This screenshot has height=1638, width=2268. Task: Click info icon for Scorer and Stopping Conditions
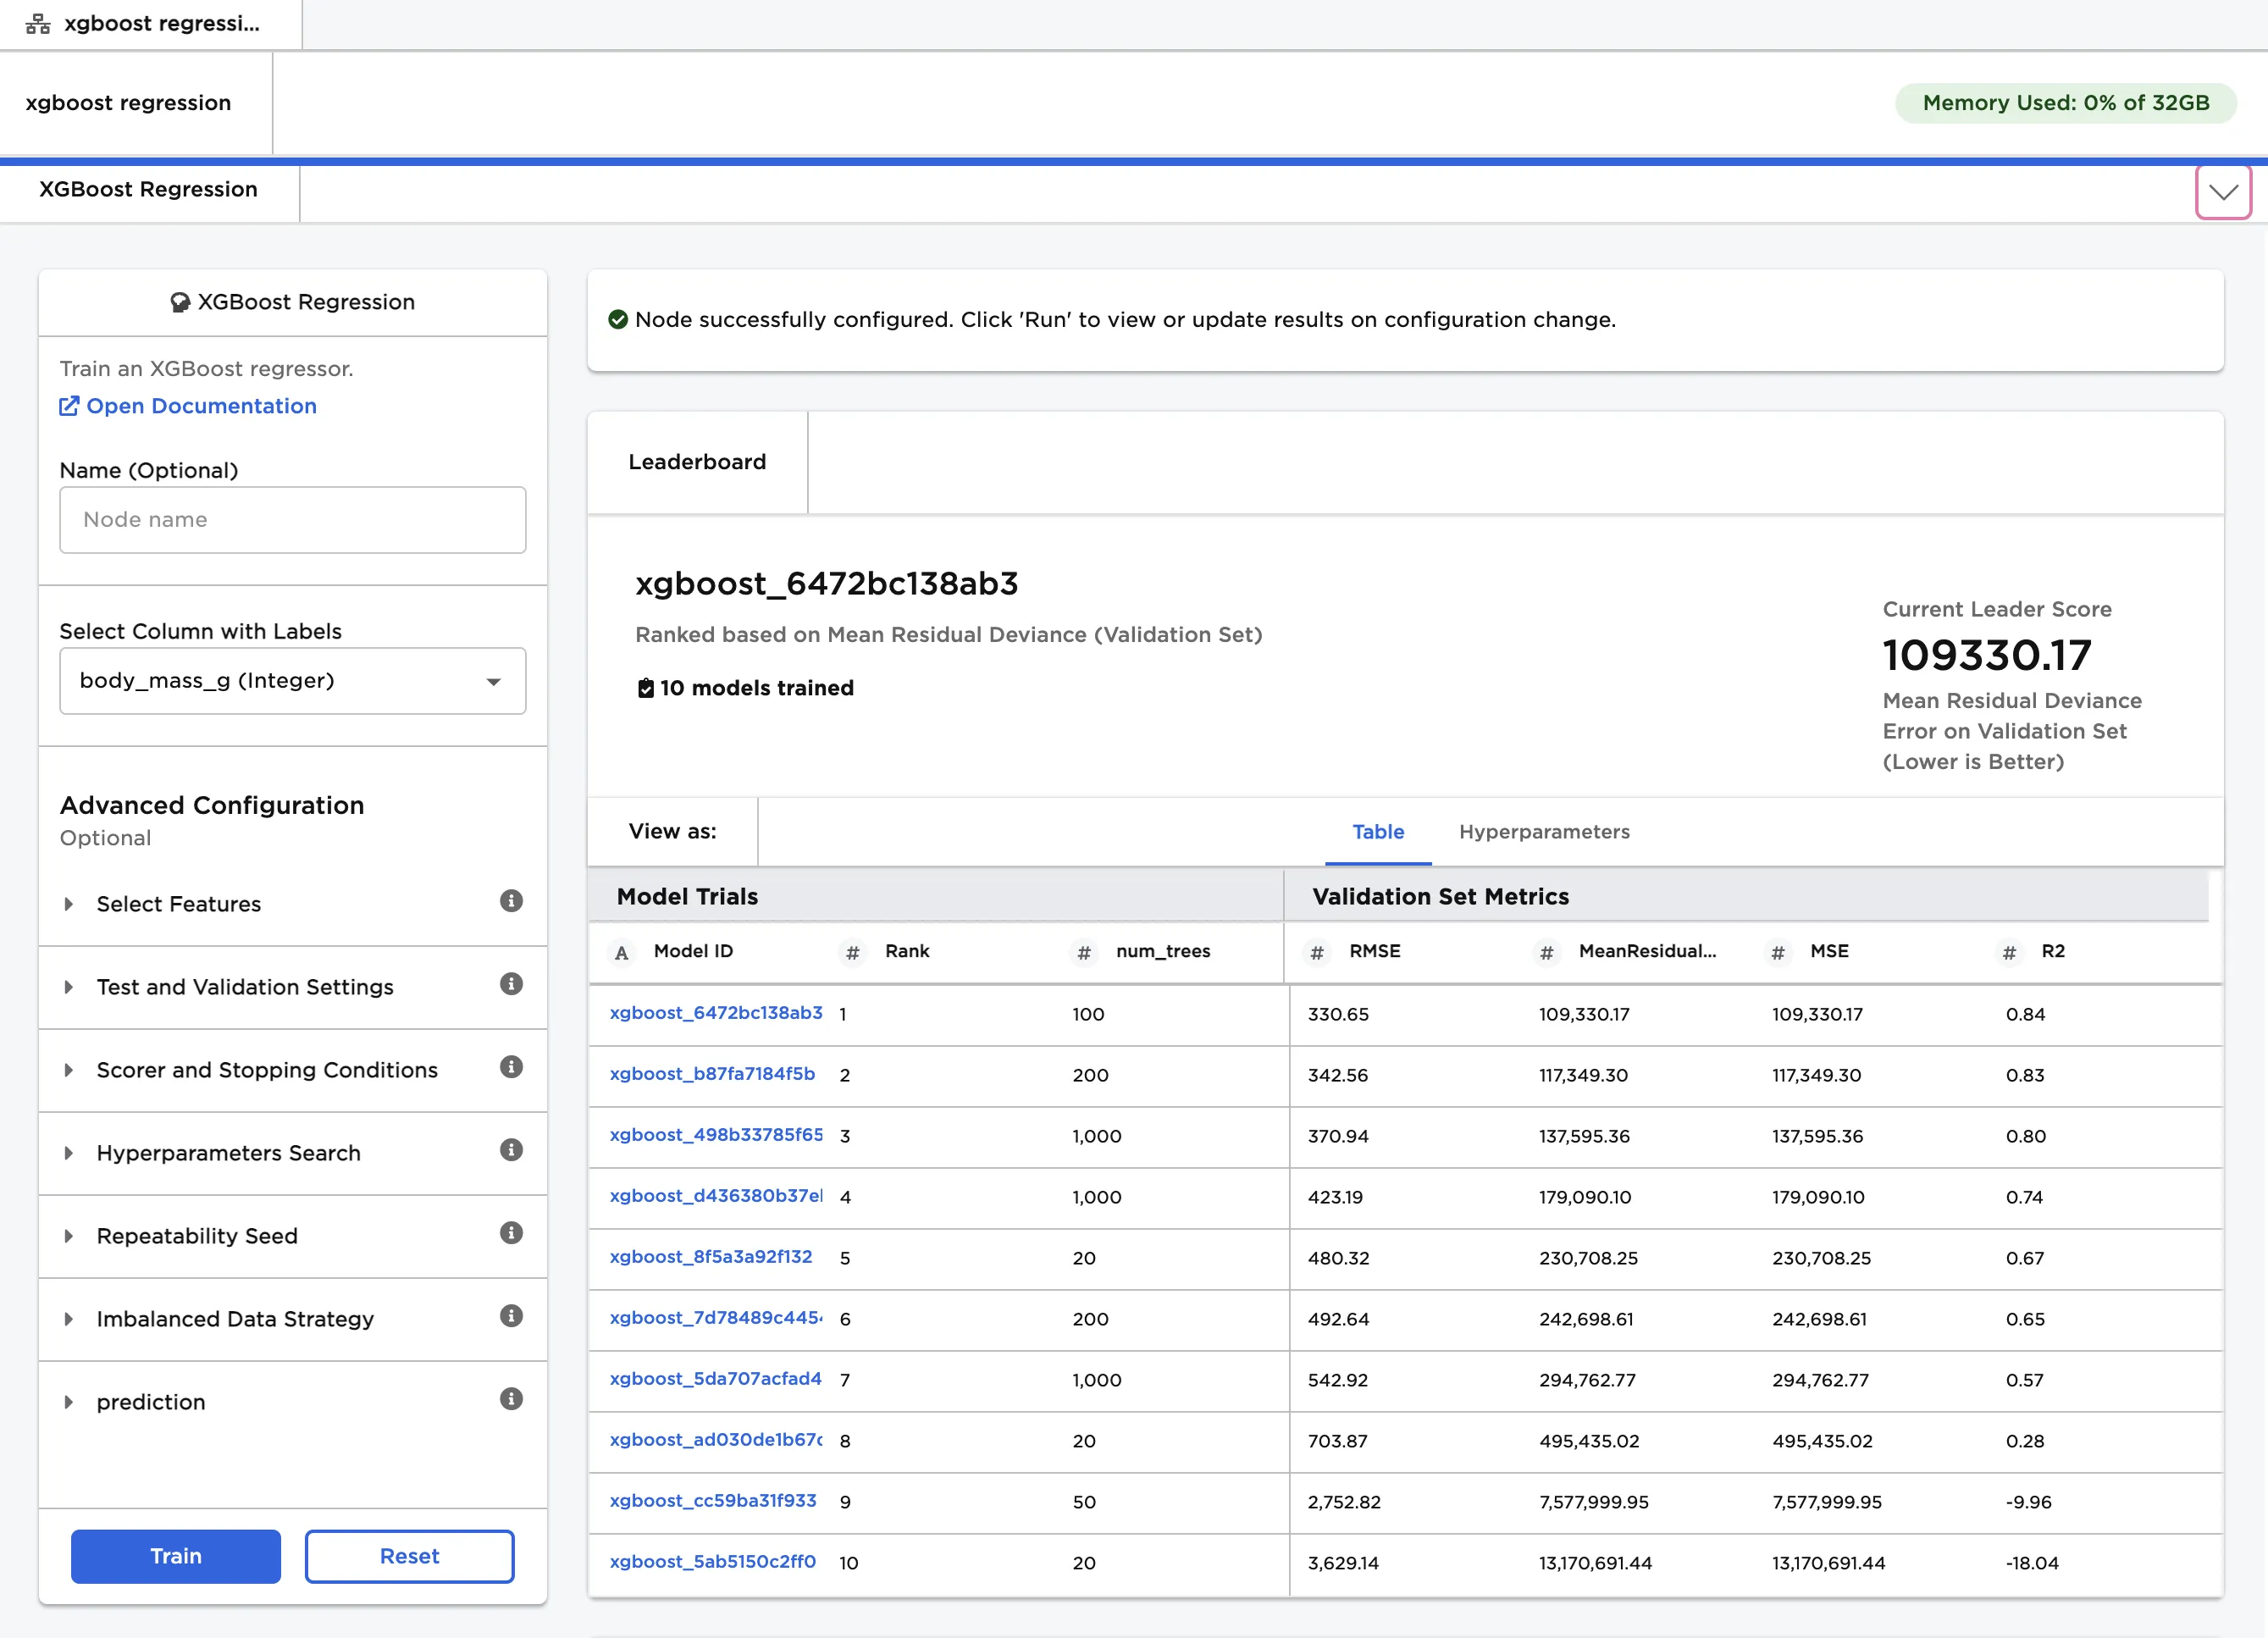point(511,1067)
